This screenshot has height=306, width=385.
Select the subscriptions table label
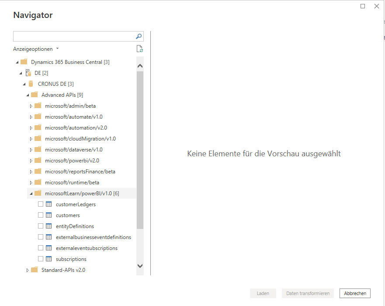coord(71,259)
